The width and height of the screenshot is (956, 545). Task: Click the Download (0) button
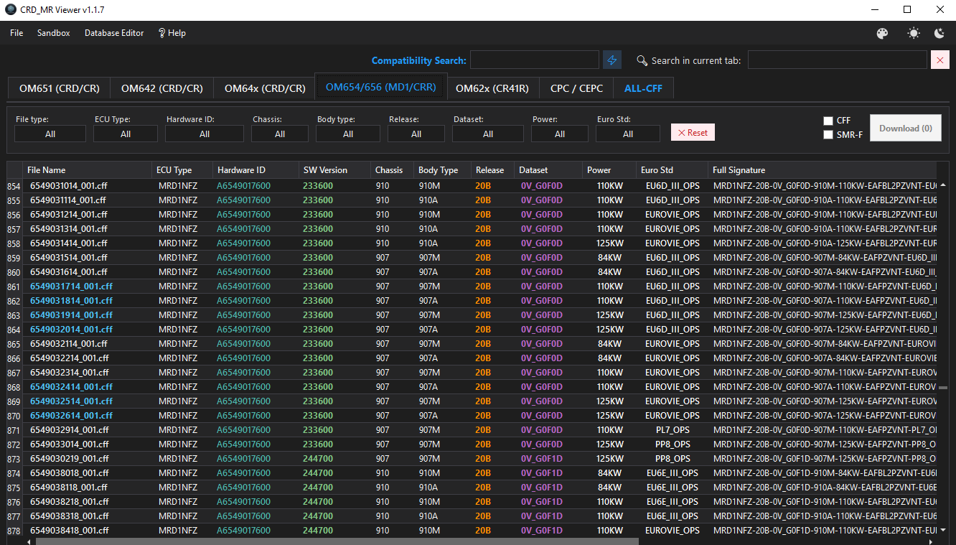906,128
